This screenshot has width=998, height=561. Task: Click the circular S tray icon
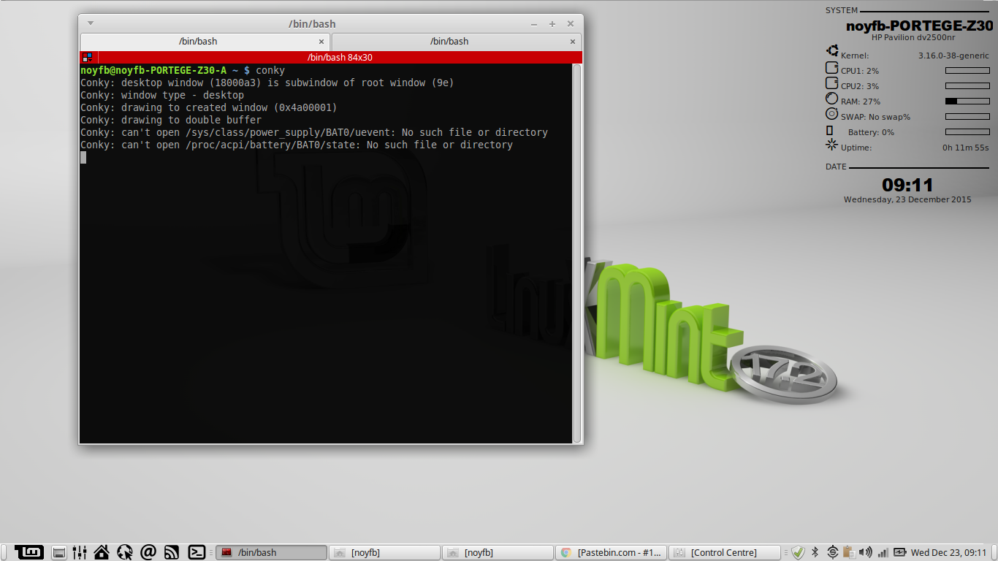pos(832,552)
